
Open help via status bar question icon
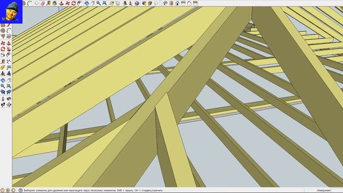[x=20, y=190]
